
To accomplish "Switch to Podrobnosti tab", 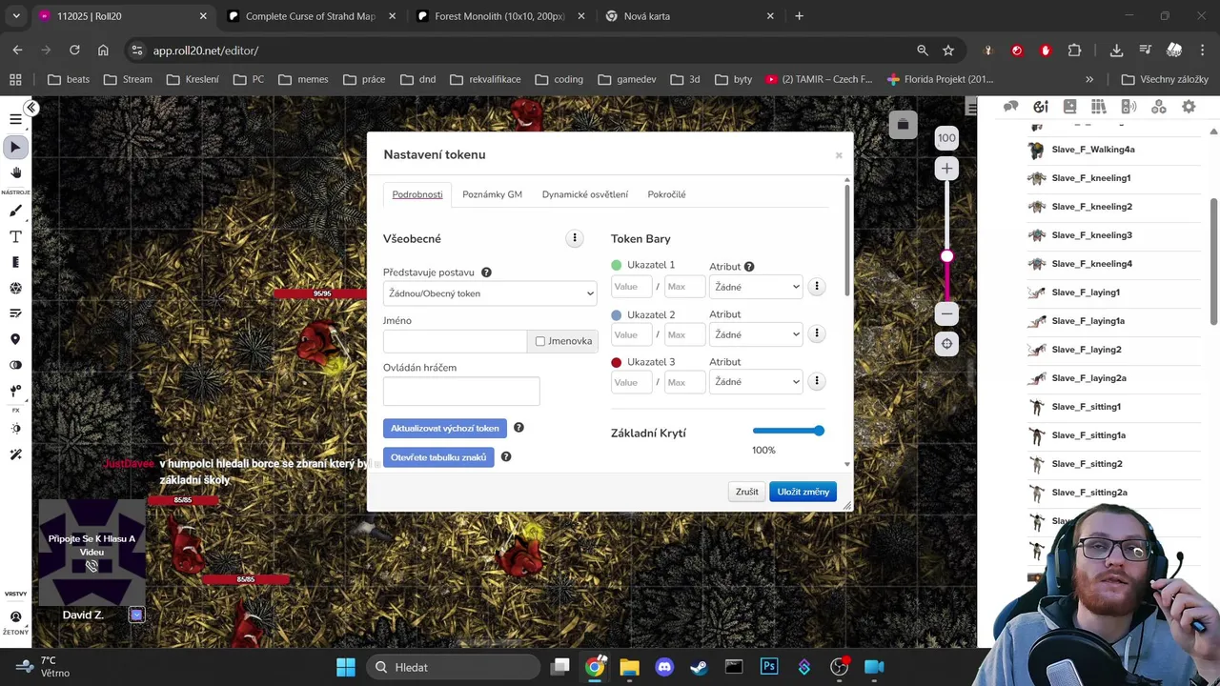I will (417, 194).
